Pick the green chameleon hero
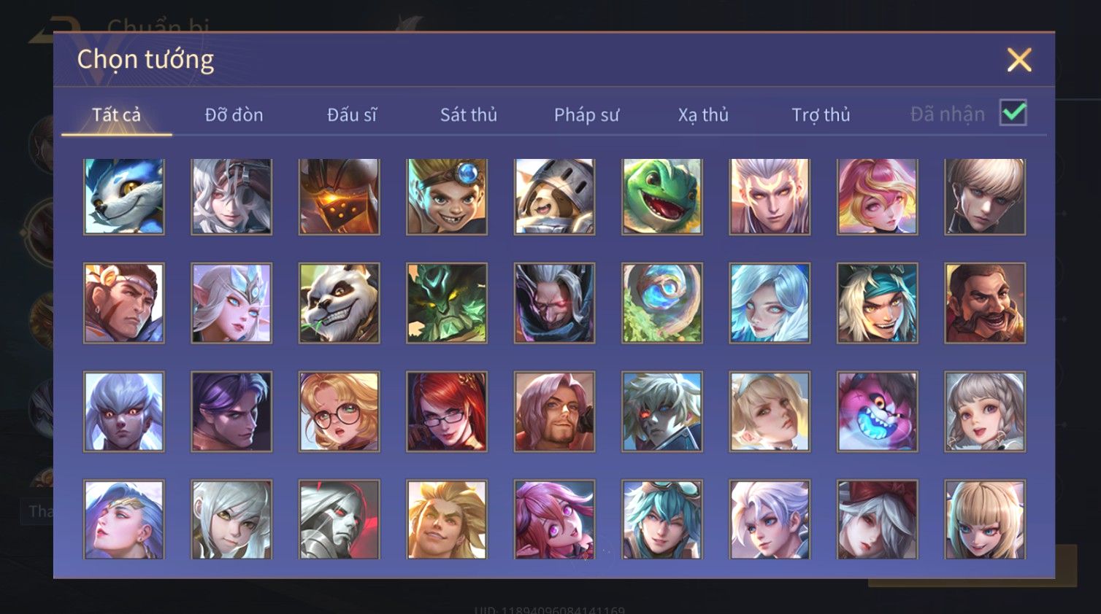The width and height of the screenshot is (1101, 614). tap(662, 197)
